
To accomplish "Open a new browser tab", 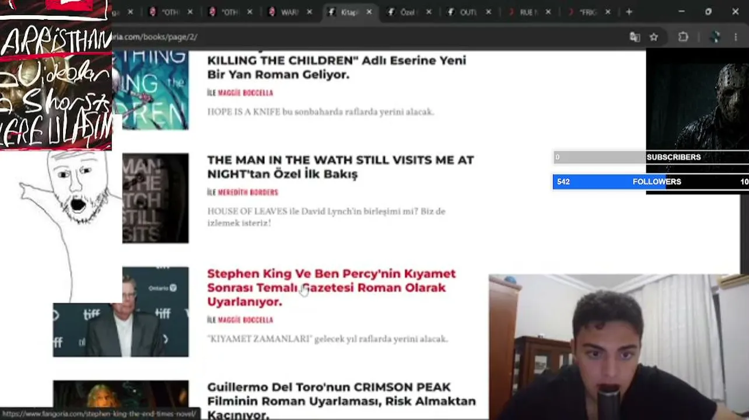I will 629,12.
